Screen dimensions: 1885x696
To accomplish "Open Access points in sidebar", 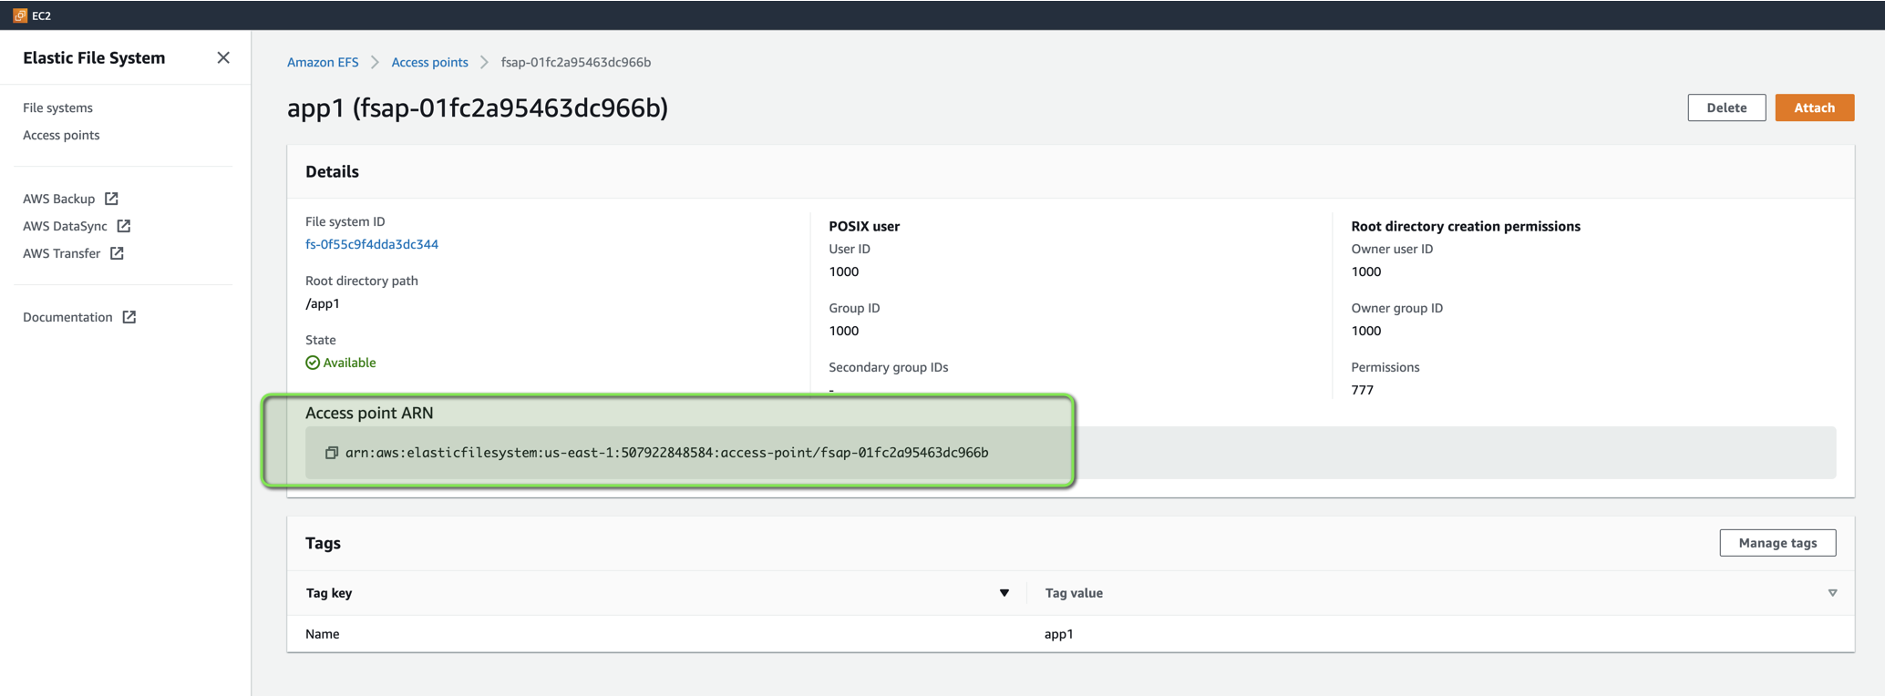I will click(x=61, y=135).
